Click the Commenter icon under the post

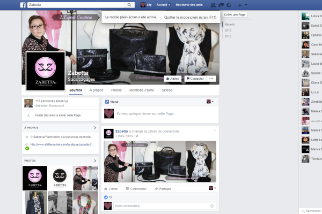pos(128,189)
